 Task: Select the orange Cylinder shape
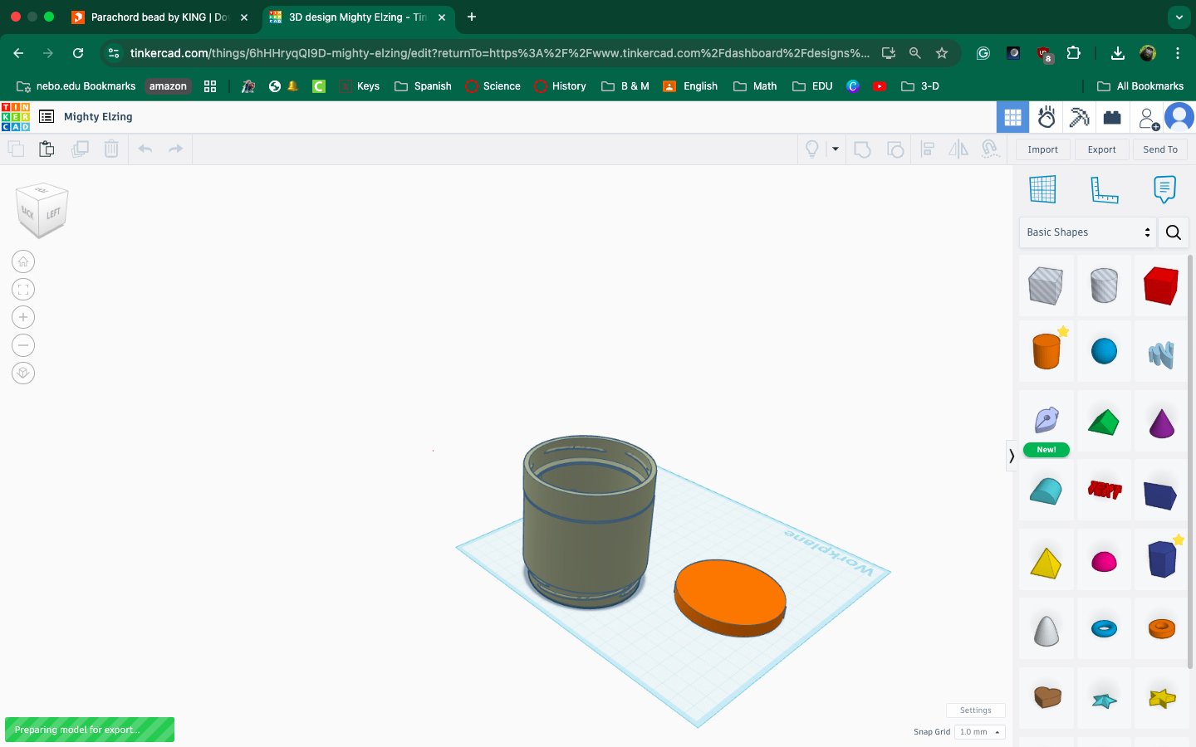pyautogui.click(x=1046, y=351)
